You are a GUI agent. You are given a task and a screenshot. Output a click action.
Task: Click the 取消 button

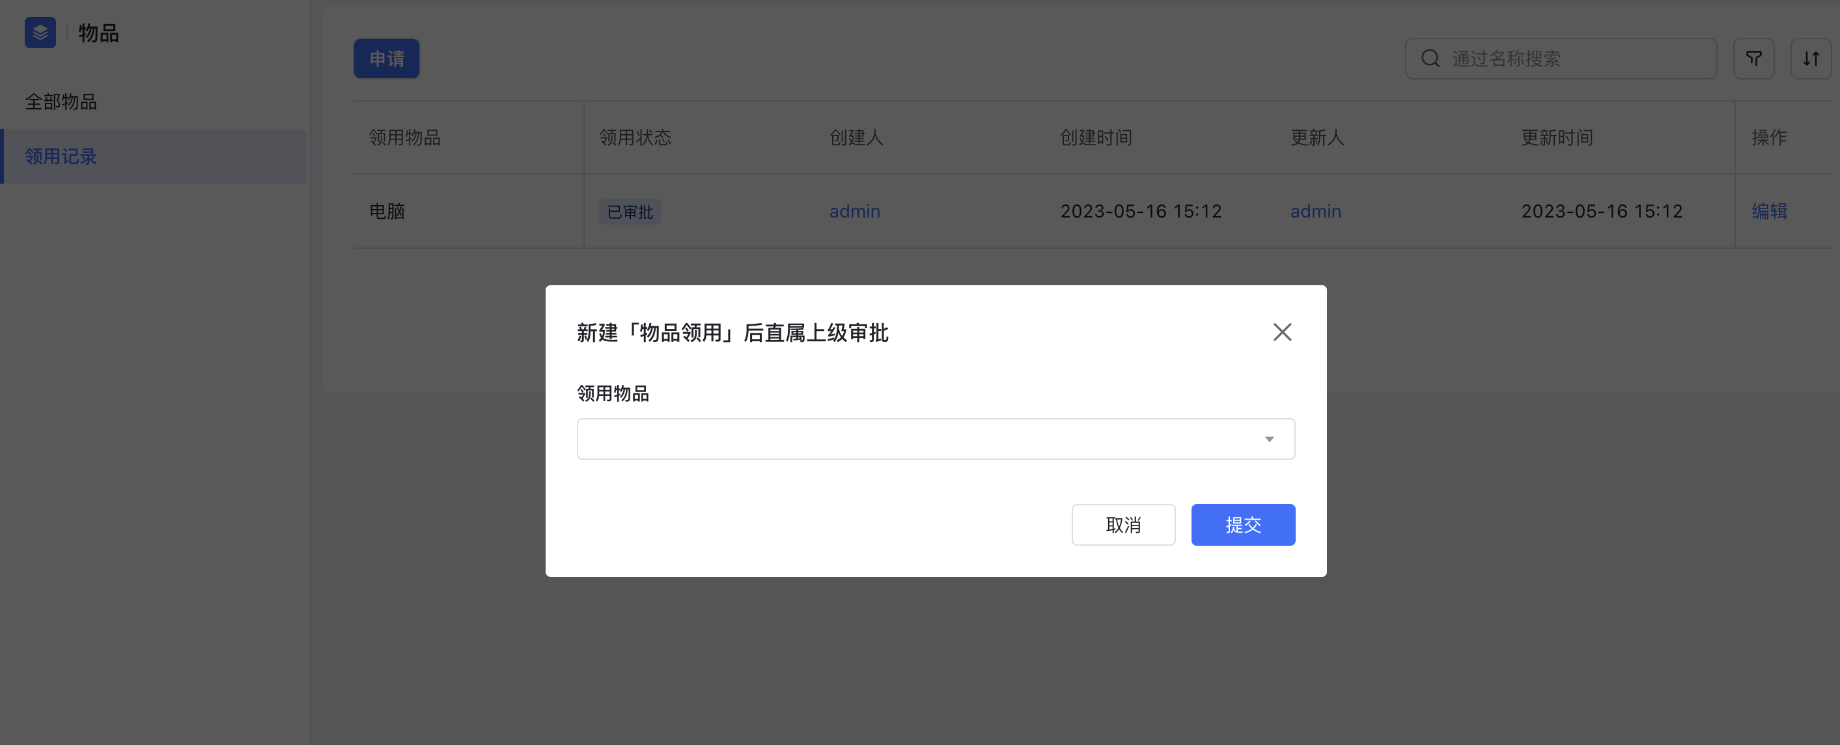tap(1123, 525)
